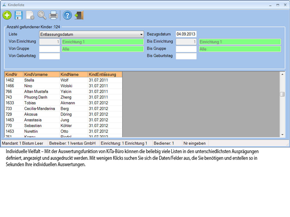Open document settings icon with gear

[30, 15]
